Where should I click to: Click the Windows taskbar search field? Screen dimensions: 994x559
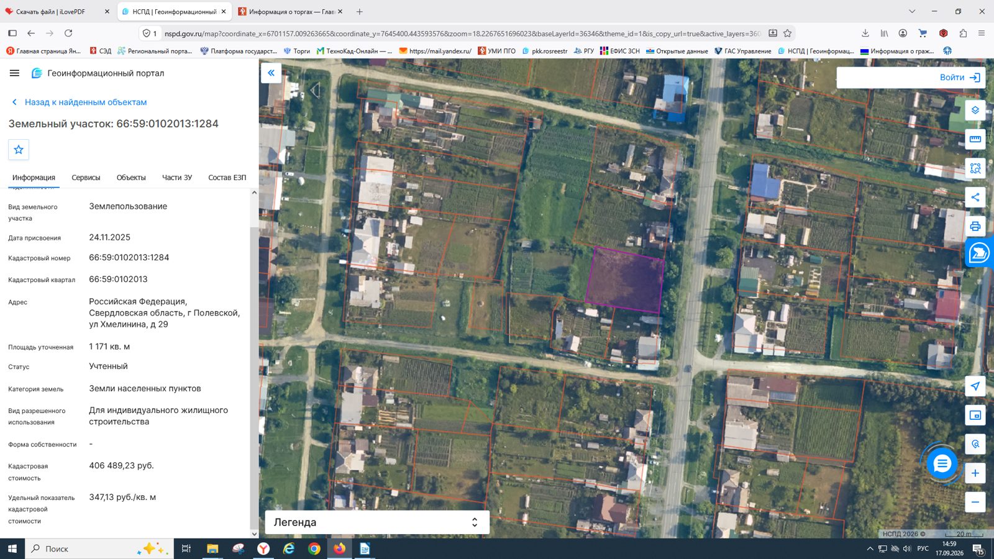pos(99,548)
